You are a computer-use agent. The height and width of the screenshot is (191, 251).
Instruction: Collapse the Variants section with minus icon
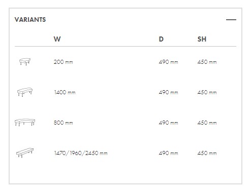(231, 20)
